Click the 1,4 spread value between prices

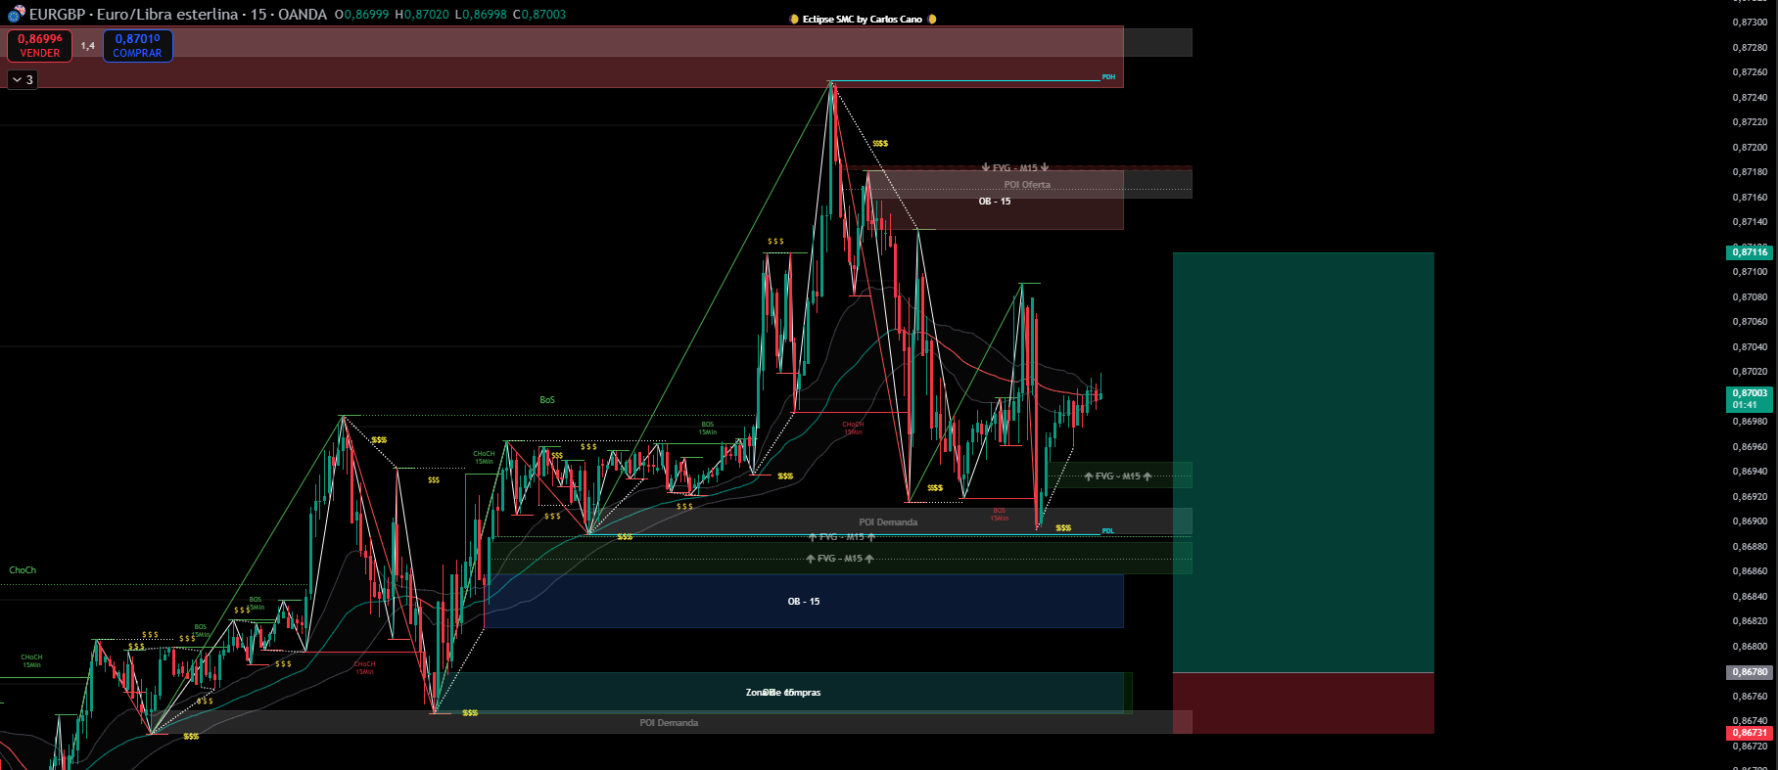point(88,46)
